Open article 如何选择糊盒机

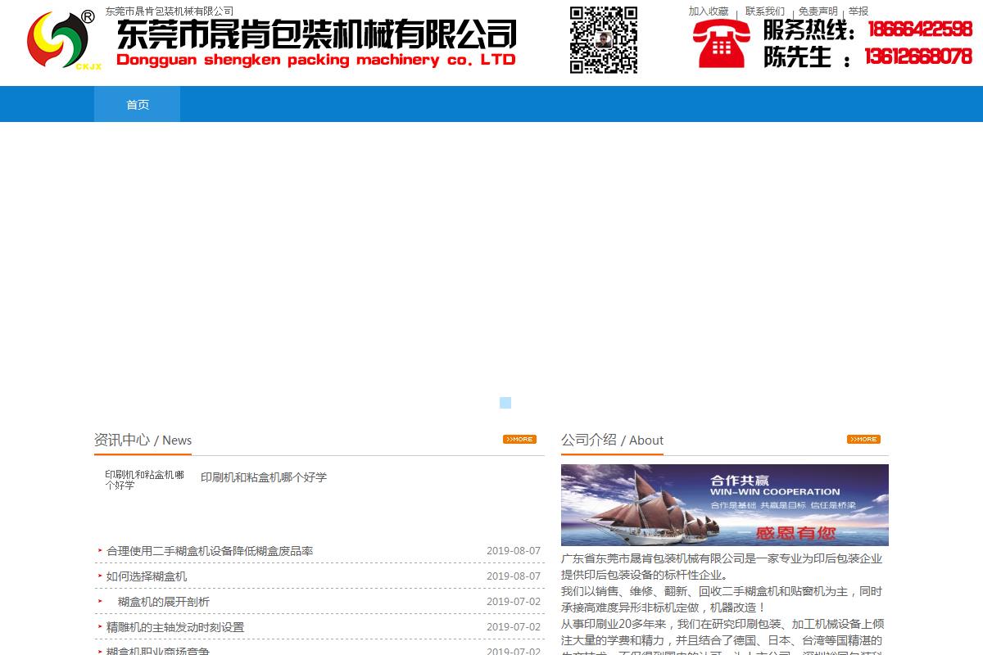147,576
